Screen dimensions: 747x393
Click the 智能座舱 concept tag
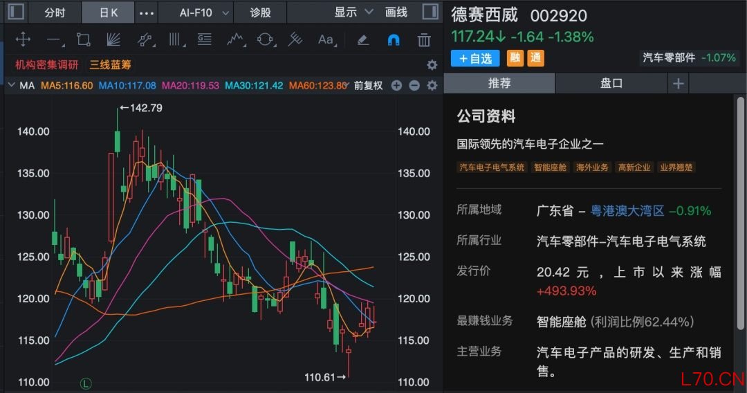pyautogui.click(x=550, y=167)
